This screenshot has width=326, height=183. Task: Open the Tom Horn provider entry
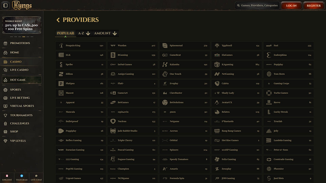click(x=288, y=74)
